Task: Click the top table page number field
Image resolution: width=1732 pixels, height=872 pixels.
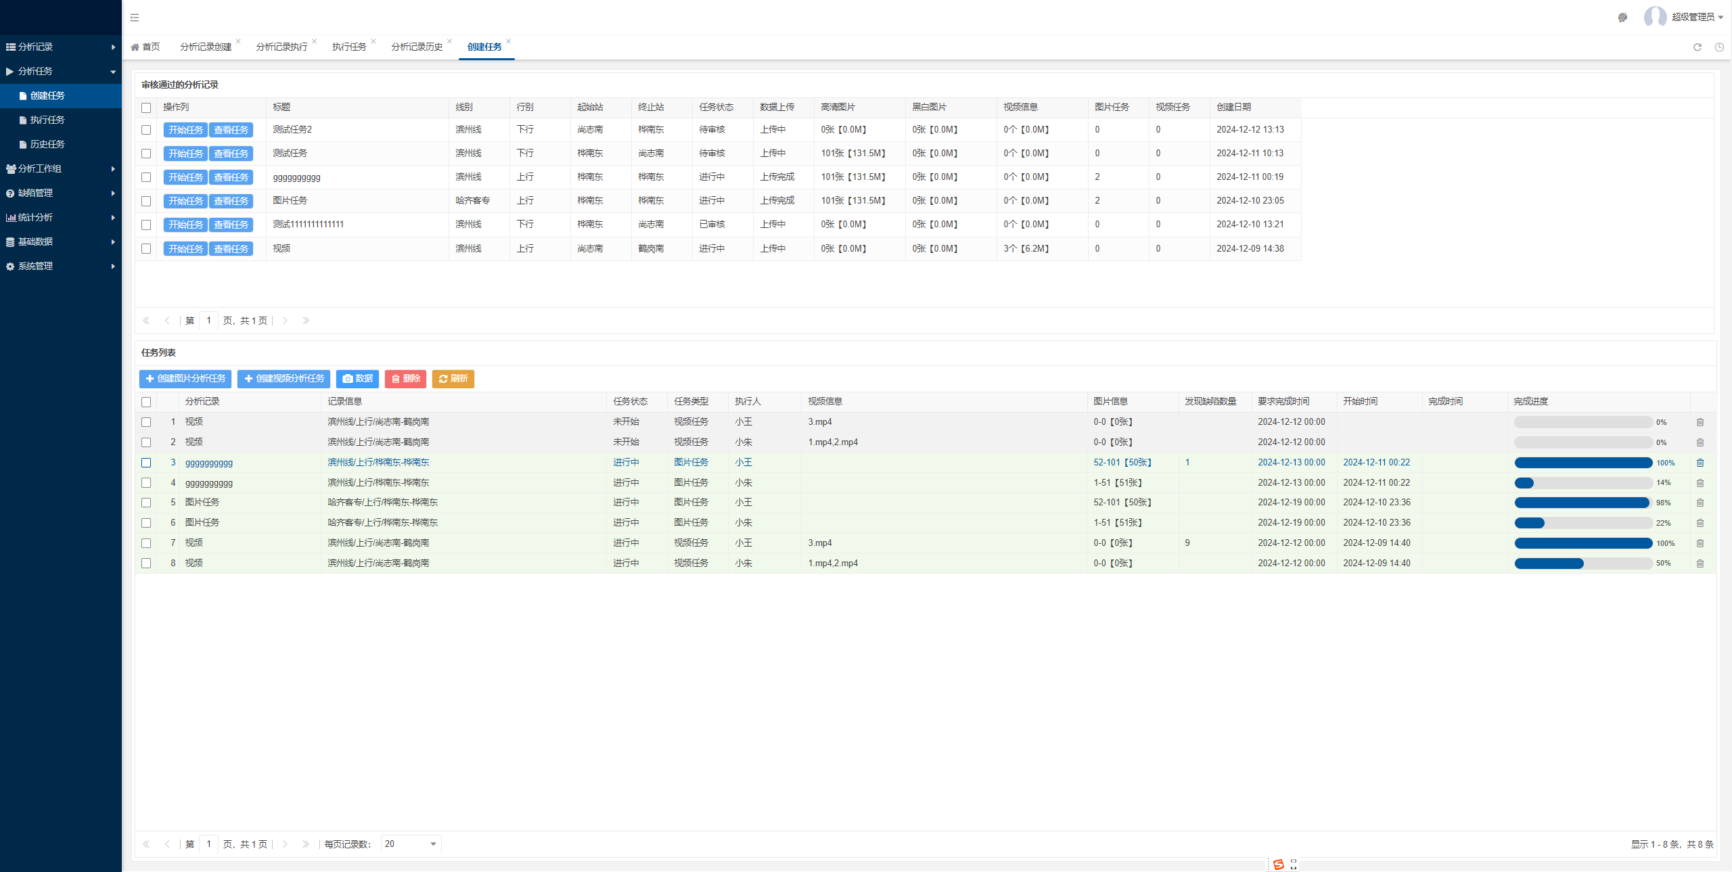Action: pos(208,321)
